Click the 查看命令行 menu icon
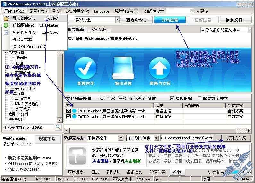 6,32
